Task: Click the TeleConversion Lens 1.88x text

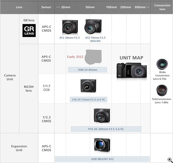Action: [x=162, y=101]
